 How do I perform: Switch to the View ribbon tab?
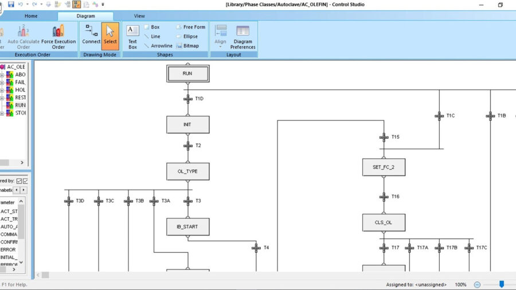[x=139, y=16]
